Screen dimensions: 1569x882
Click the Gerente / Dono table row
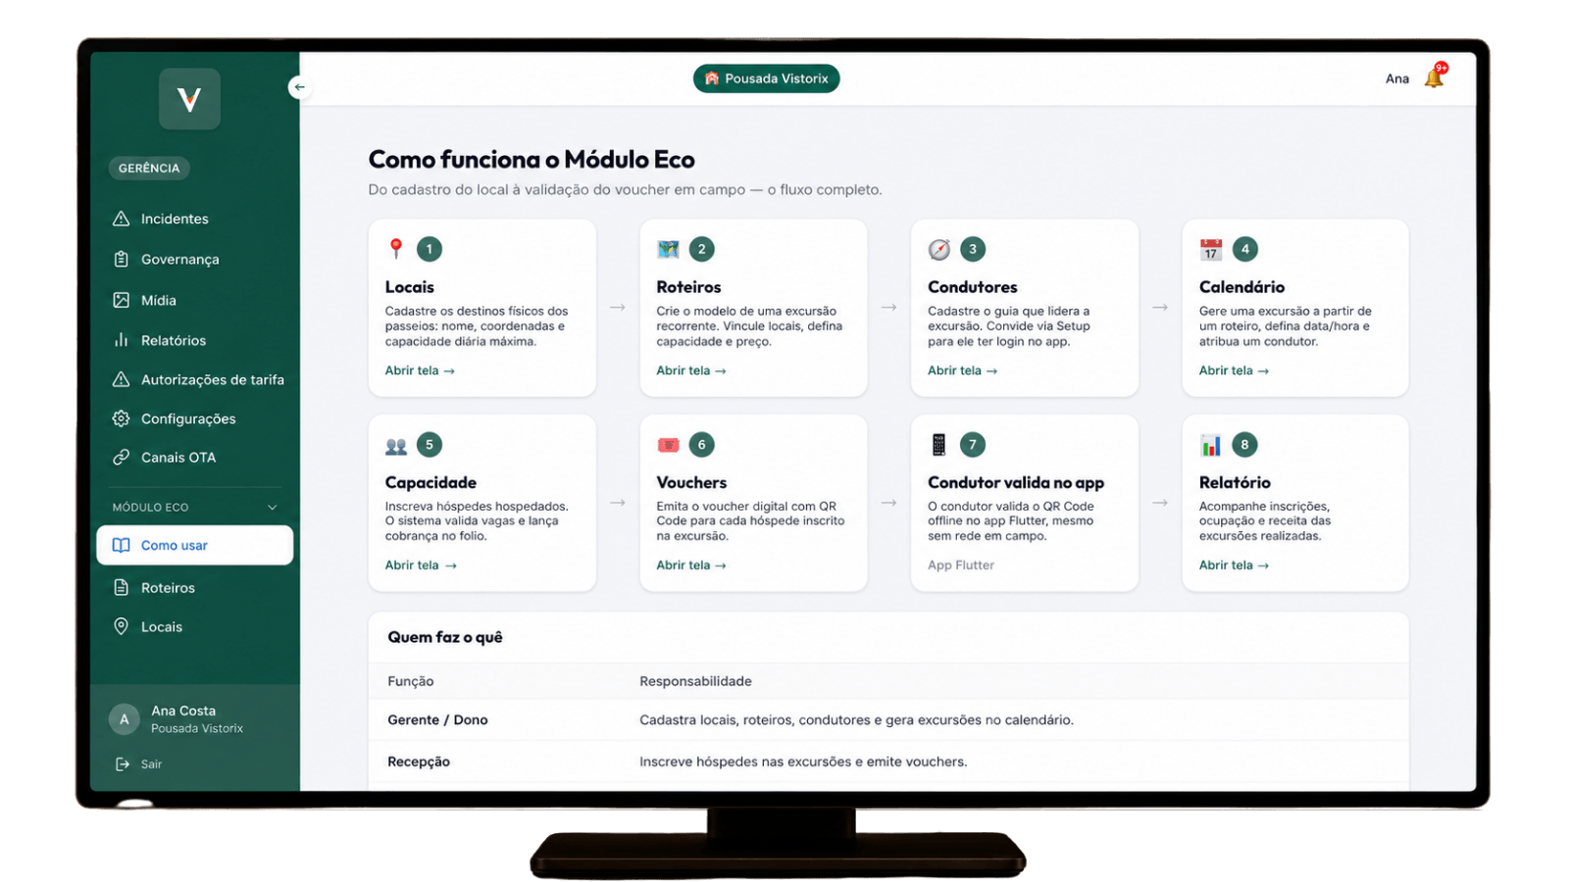click(x=888, y=719)
